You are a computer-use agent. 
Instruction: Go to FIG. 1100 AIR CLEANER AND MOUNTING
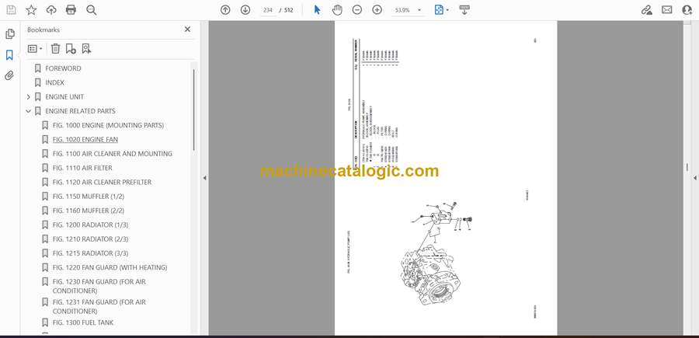pyautogui.click(x=113, y=154)
